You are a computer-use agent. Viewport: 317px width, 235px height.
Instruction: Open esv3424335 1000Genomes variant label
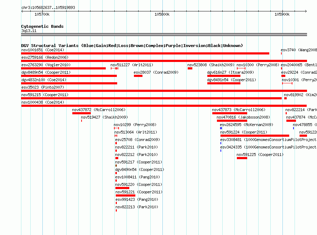click(268, 147)
